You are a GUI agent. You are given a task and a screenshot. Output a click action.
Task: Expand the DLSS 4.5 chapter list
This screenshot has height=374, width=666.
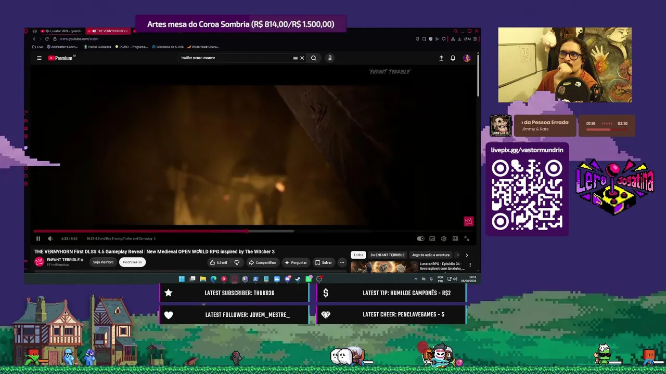pos(121,238)
